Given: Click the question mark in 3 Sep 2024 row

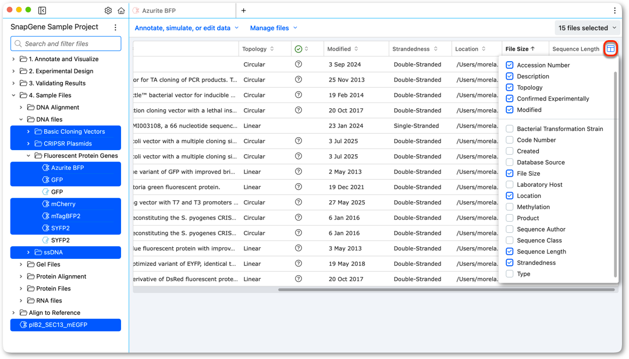Looking at the screenshot, I should point(298,64).
